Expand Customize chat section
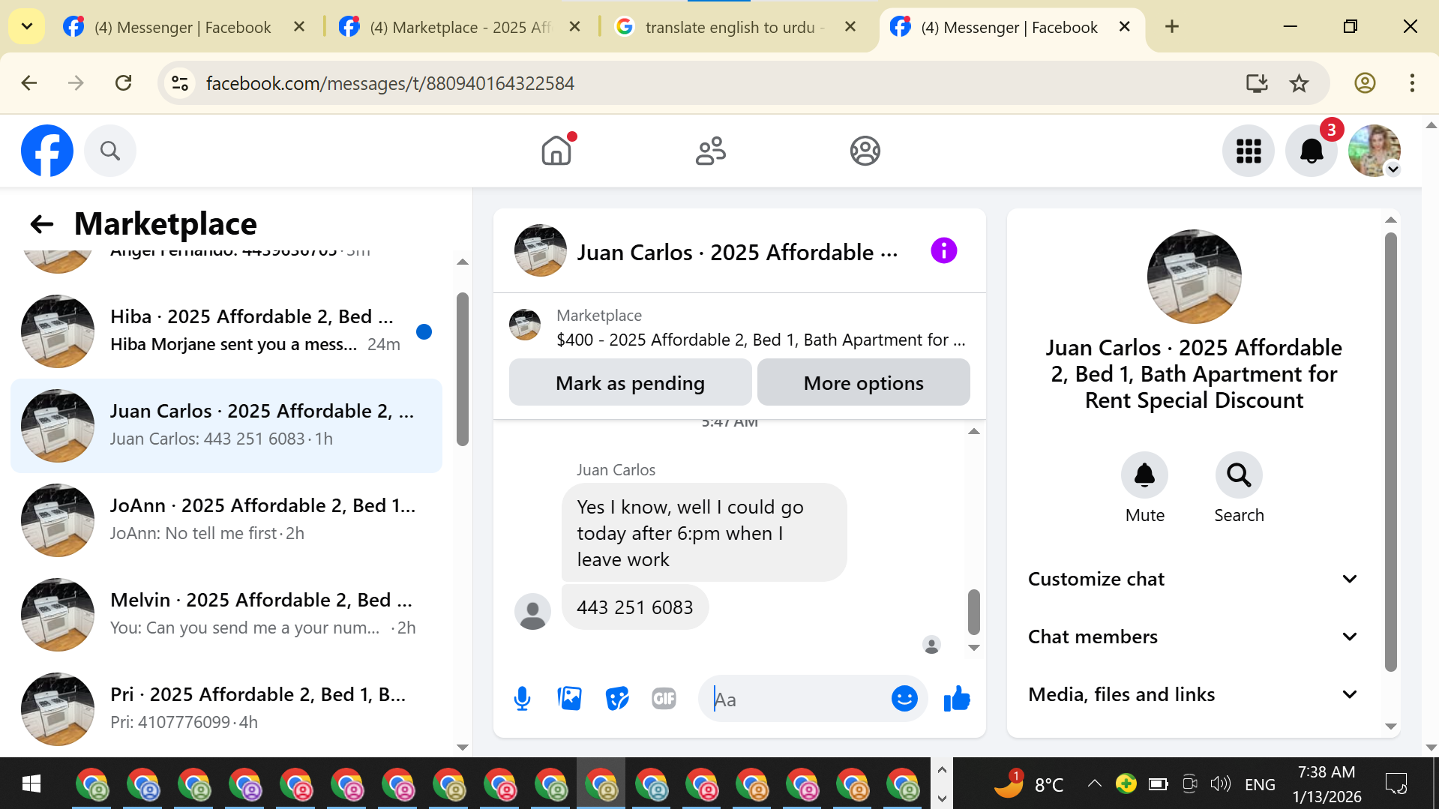 tap(1193, 579)
